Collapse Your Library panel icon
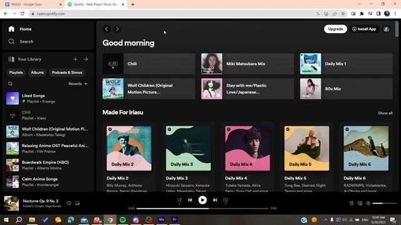The height and width of the screenshot is (225, 401). click(11, 59)
